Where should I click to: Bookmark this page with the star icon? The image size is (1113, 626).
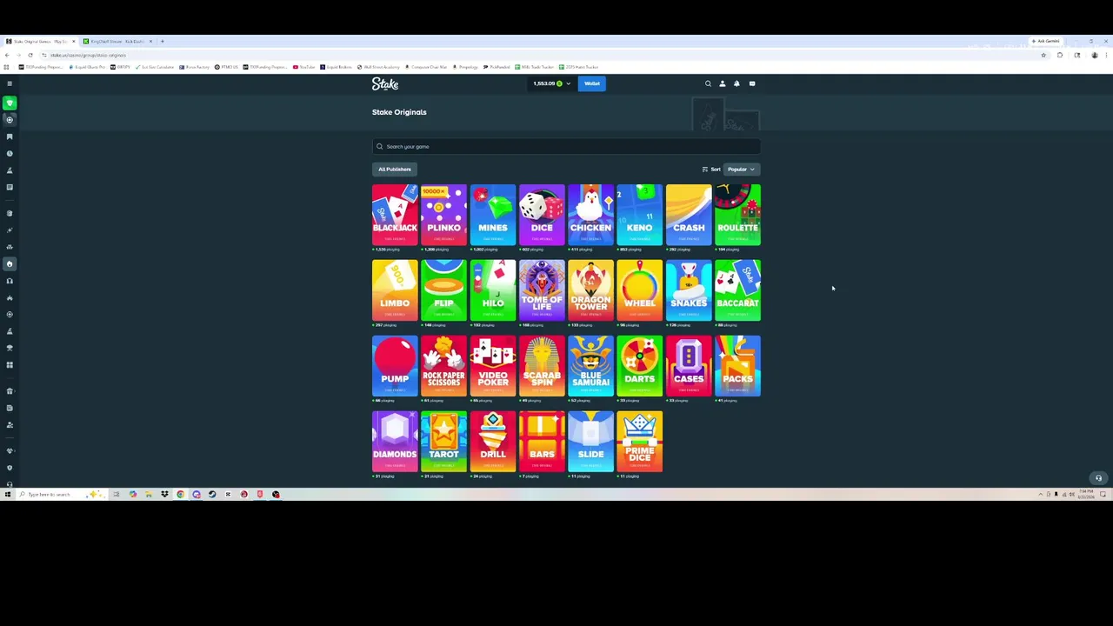coord(1043,55)
